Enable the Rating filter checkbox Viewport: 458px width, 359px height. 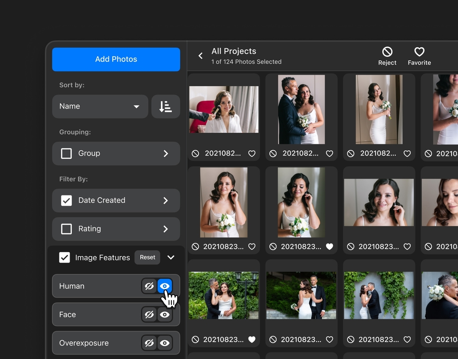coord(66,229)
